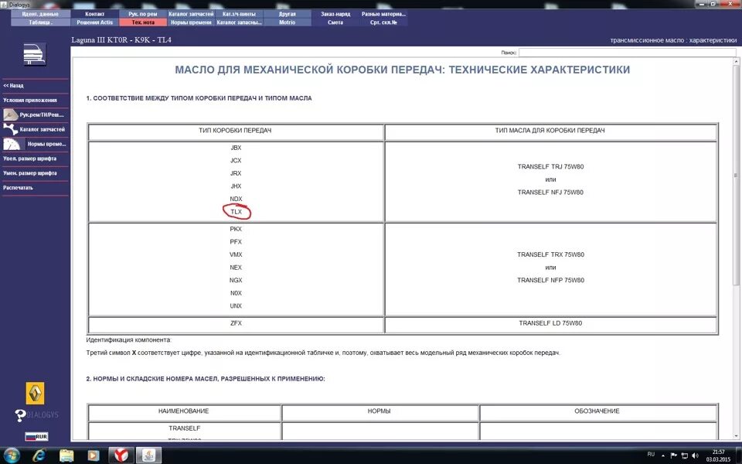
Task: Click TRANSELF TRX 75W80 oil text
Action: tap(550, 254)
